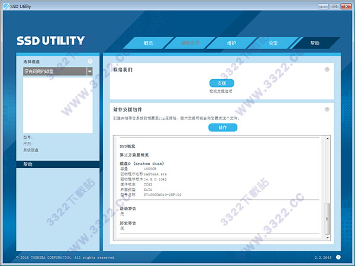Click the CC43 firmware value
Viewport: 355px width, 266px height.
click(x=148, y=184)
